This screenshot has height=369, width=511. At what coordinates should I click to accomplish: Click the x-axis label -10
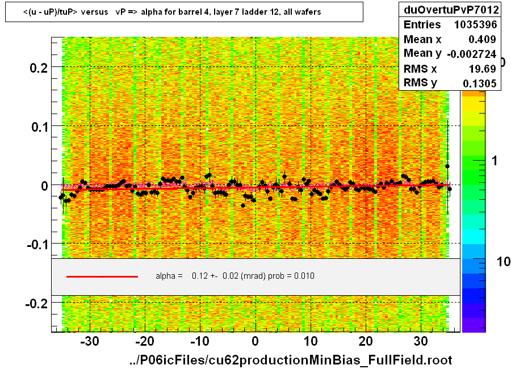tap(199, 341)
